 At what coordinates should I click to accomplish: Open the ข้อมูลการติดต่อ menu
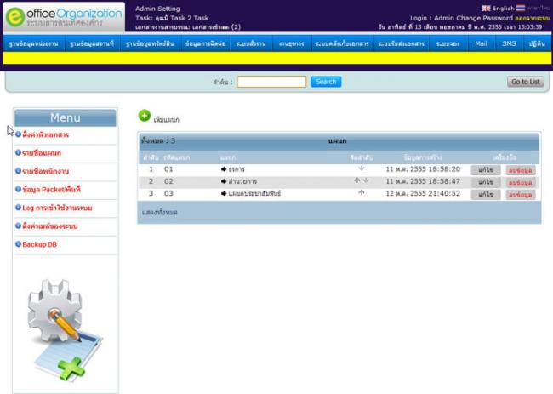pyautogui.click(x=205, y=43)
